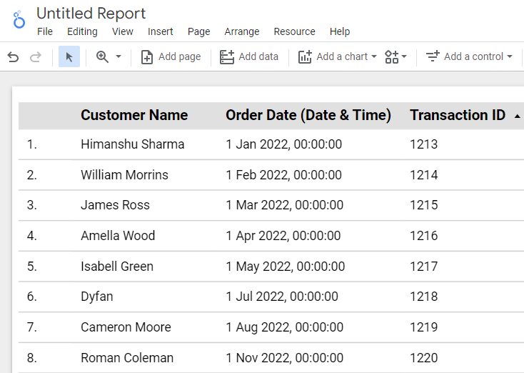Click the 1 May 2022, 00:00:00 date cell
The height and width of the screenshot is (373, 524).
click(x=285, y=267)
